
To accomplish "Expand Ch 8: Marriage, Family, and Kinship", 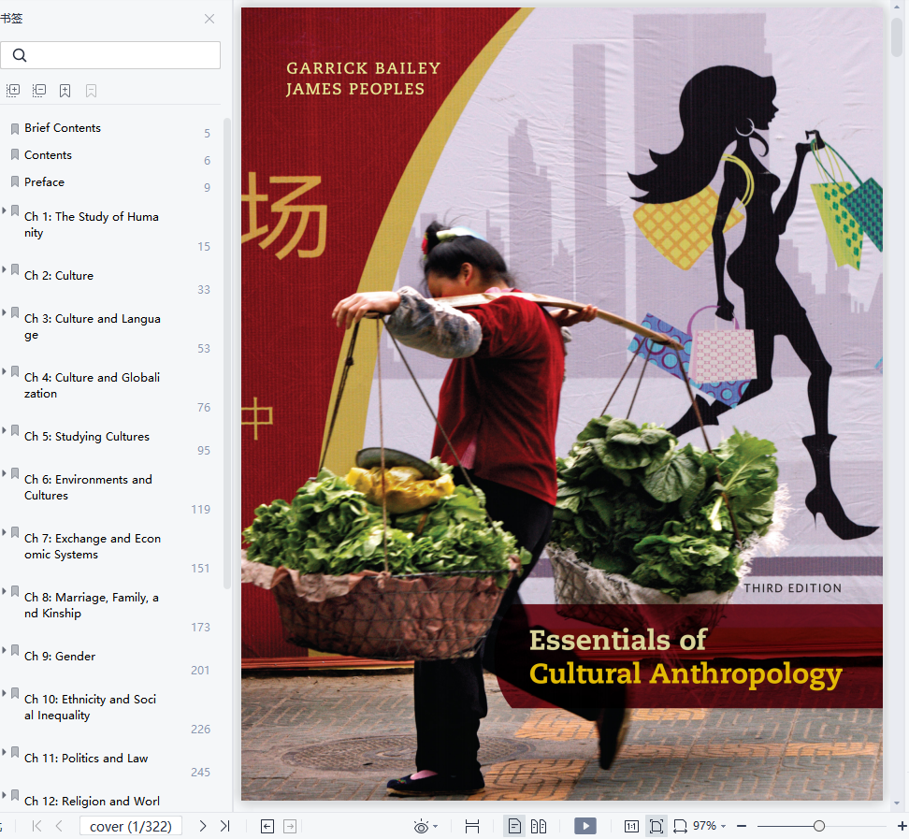I will coord(4,591).
